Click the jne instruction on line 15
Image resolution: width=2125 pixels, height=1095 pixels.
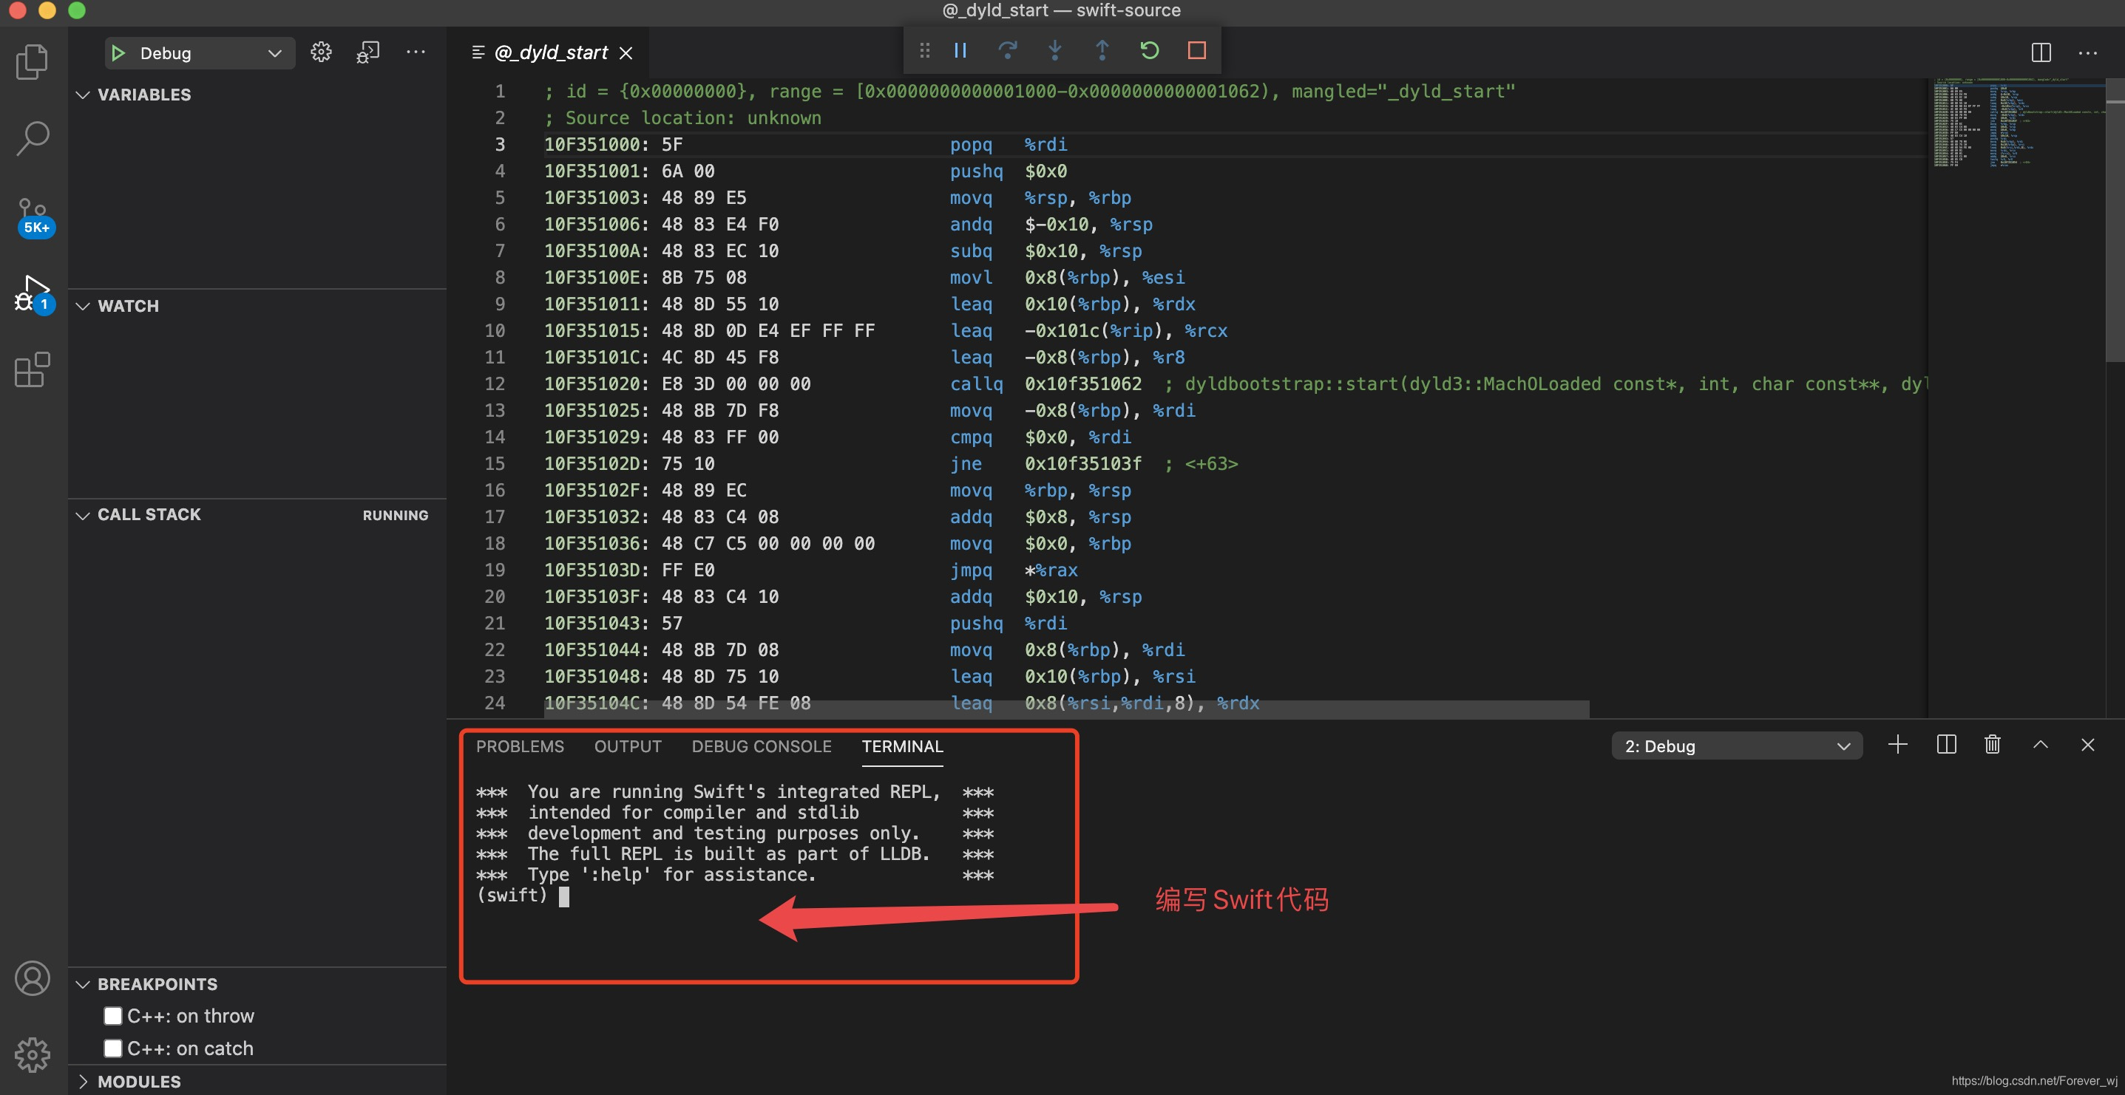[965, 463]
